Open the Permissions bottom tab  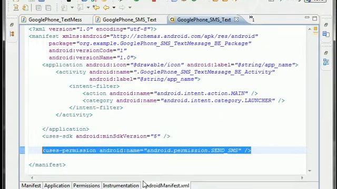point(86,185)
